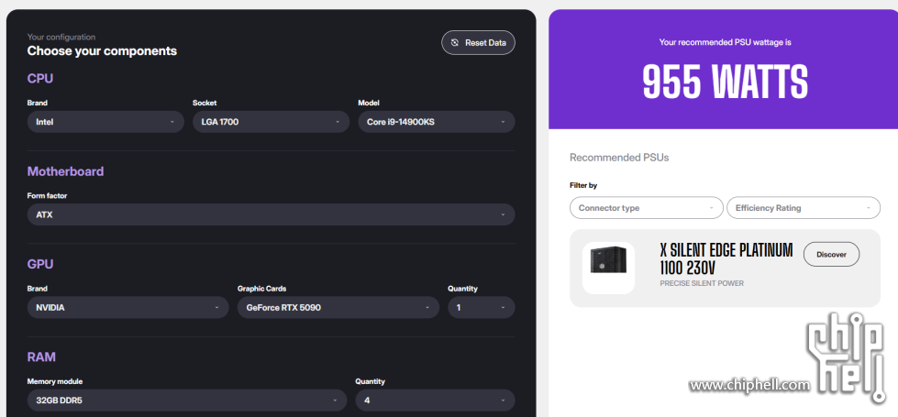
Task: Click the RAM section heading
Action: 41,357
